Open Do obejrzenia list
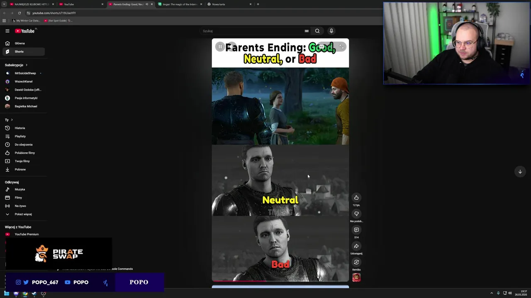 pyautogui.click(x=24, y=144)
